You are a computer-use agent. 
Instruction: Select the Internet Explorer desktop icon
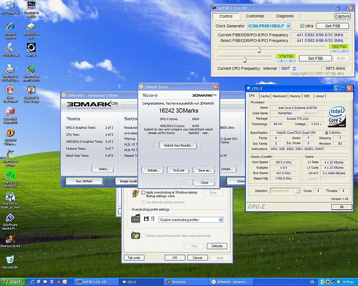[x=10, y=30]
